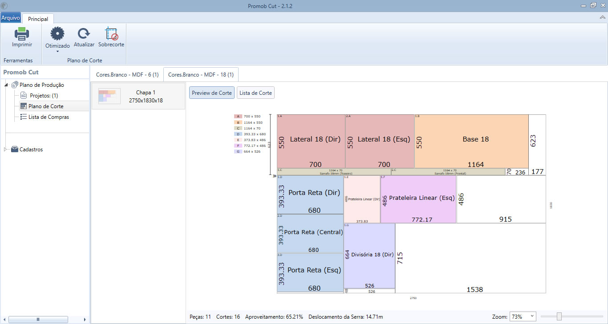This screenshot has height=324, width=608.
Task: Collapse the ribbon with the chevron
Action: coord(603,17)
